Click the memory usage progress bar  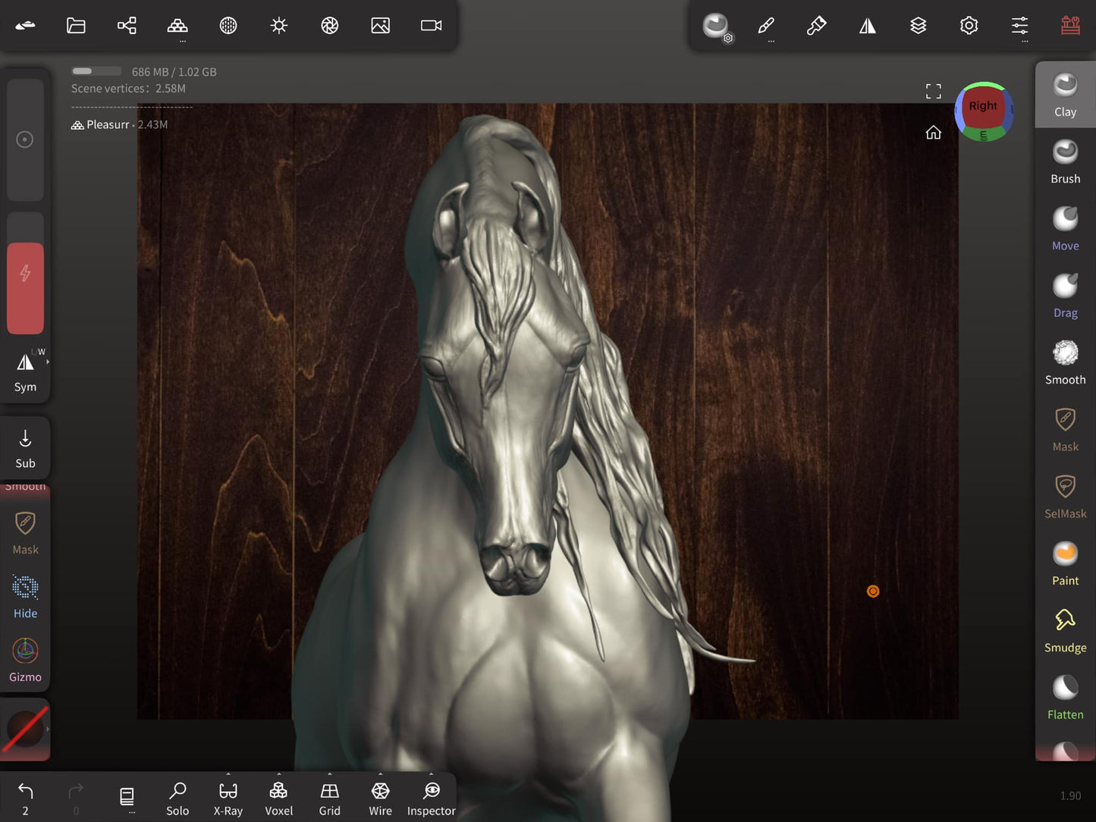96,71
